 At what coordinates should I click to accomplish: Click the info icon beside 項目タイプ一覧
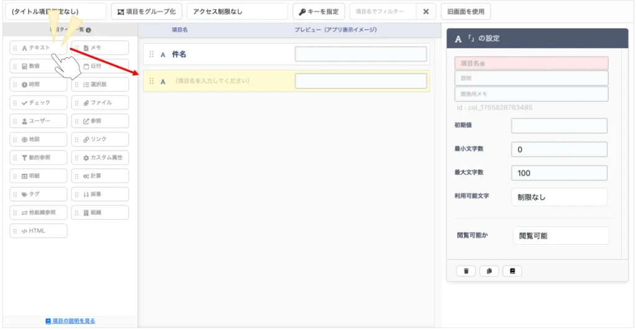pyautogui.click(x=89, y=30)
